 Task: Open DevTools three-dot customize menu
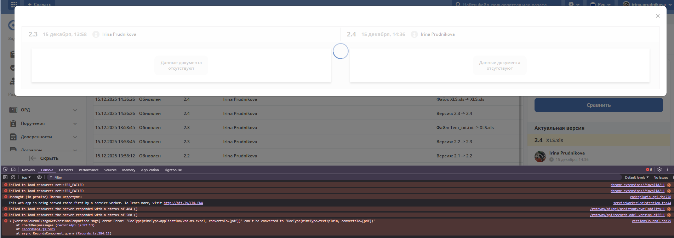(x=667, y=170)
